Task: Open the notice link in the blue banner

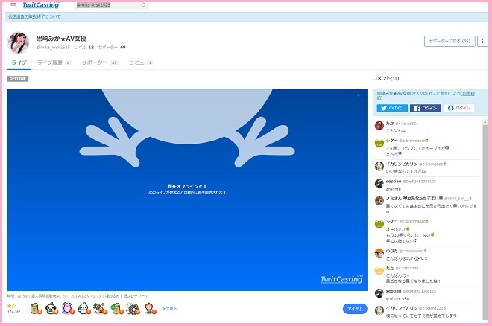Action: coord(34,16)
